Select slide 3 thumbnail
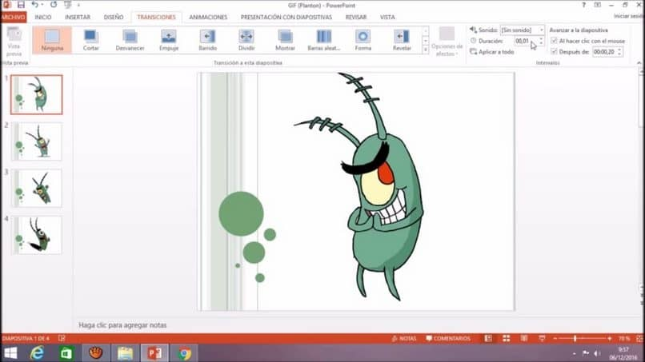This screenshot has width=645, height=362. [x=37, y=188]
